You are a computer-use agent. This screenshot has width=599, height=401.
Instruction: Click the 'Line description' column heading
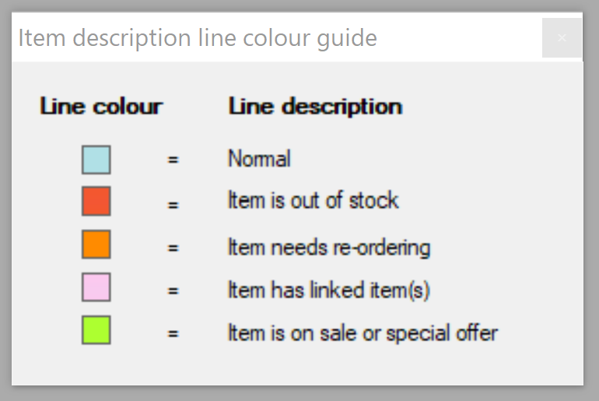point(315,106)
